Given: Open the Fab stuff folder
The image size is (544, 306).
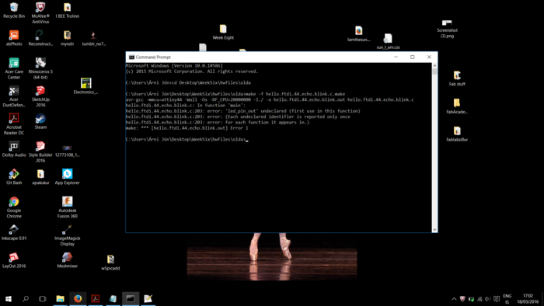Looking at the screenshot, I should pyautogui.click(x=457, y=78).
